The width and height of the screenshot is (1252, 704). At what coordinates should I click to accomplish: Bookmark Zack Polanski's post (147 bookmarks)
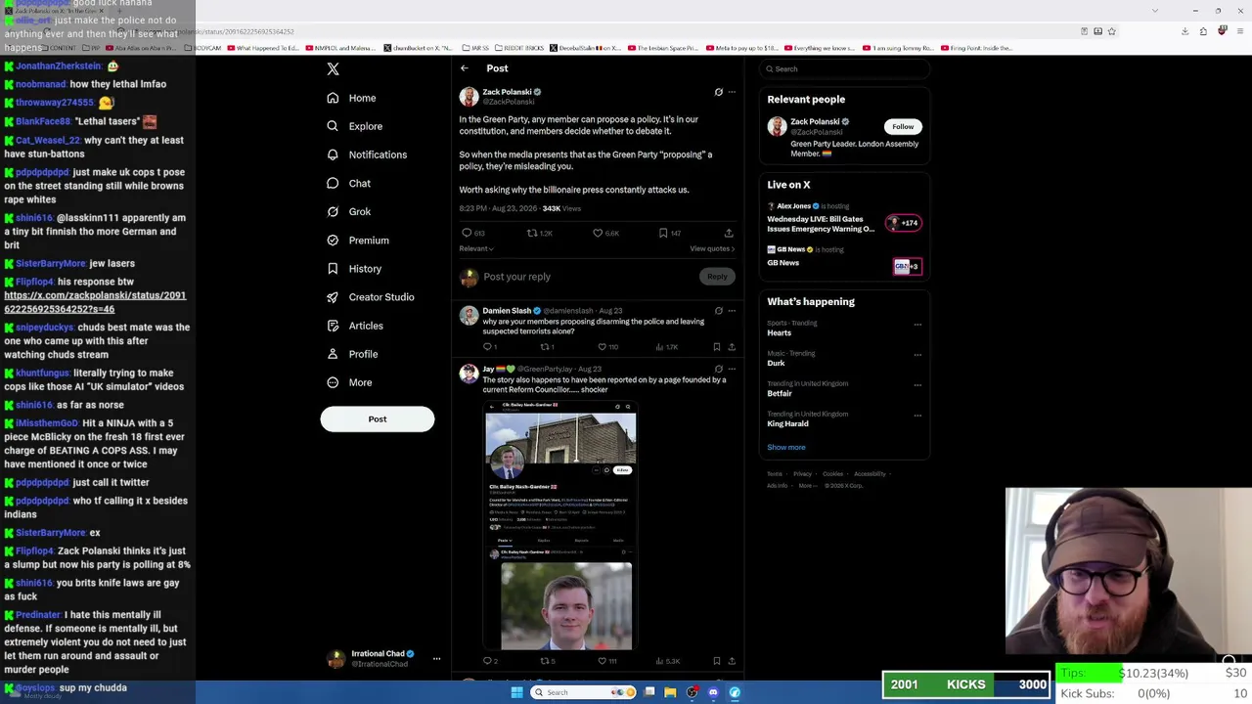[669, 233]
